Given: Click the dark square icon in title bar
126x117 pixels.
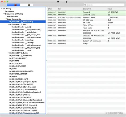Looking at the screenshot, I should click(x=58, y=2).
